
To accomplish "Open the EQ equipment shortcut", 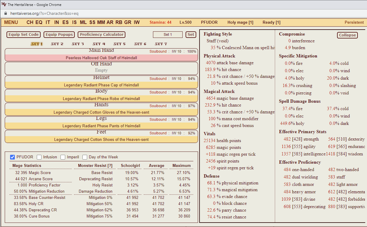I will click(39, 22).
